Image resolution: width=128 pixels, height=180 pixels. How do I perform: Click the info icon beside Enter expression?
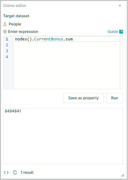click(5, 32)
